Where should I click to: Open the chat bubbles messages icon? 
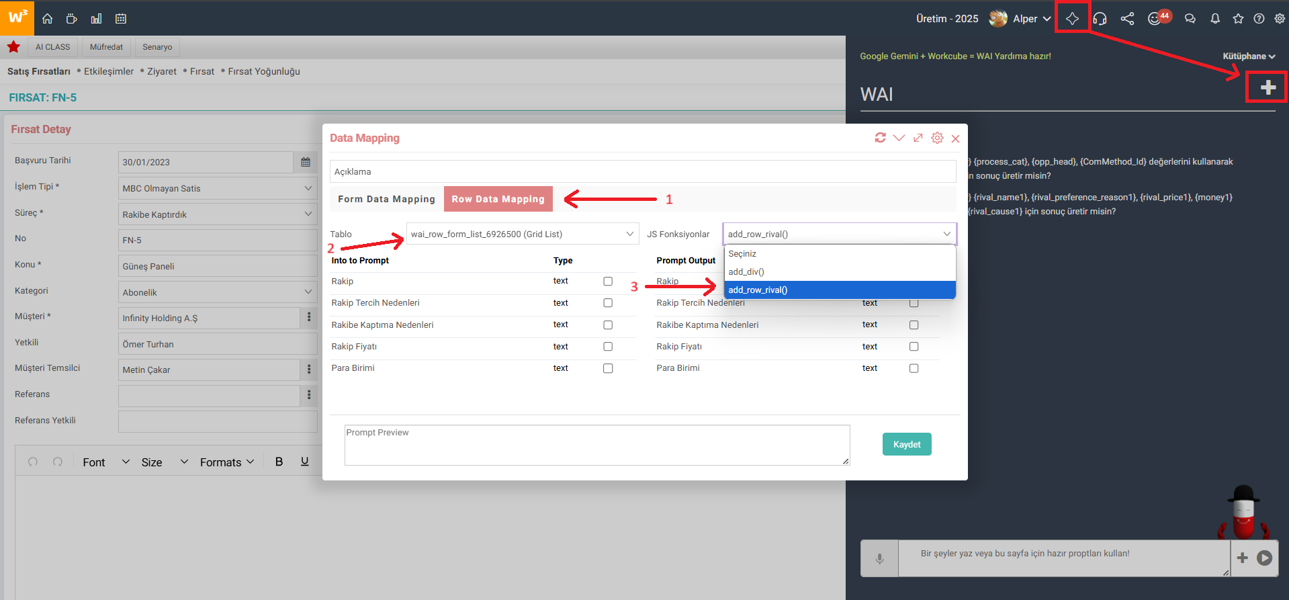point(1190,19)
